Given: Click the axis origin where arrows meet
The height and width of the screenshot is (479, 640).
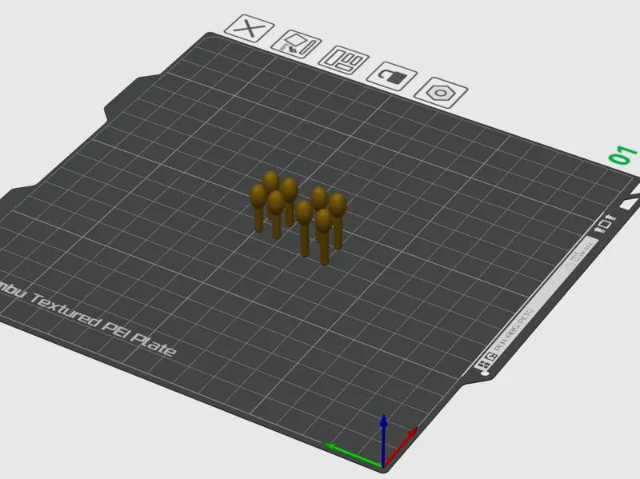Looking at the screenshot, I should [x=384, y=465].
